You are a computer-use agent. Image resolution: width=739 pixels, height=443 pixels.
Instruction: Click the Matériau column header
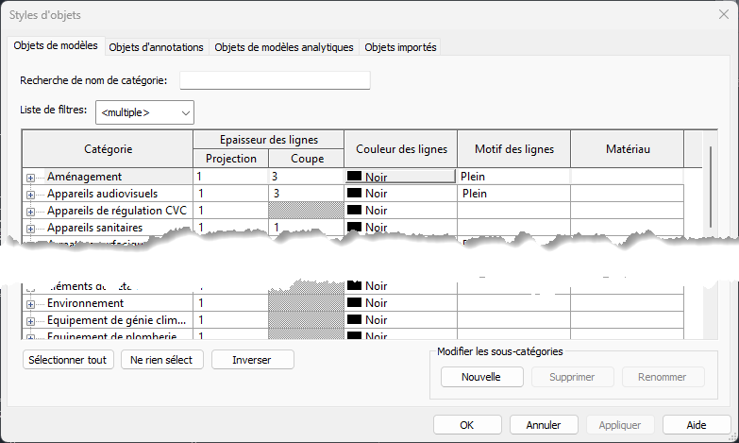pos(628,149)
